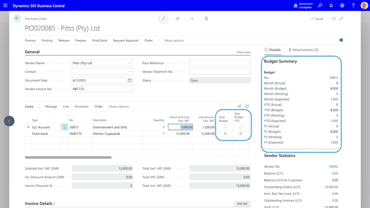Screen dimensions: 370x208
Task: Collapse the page with the shrink arrows icon
Action: [341, 18]
